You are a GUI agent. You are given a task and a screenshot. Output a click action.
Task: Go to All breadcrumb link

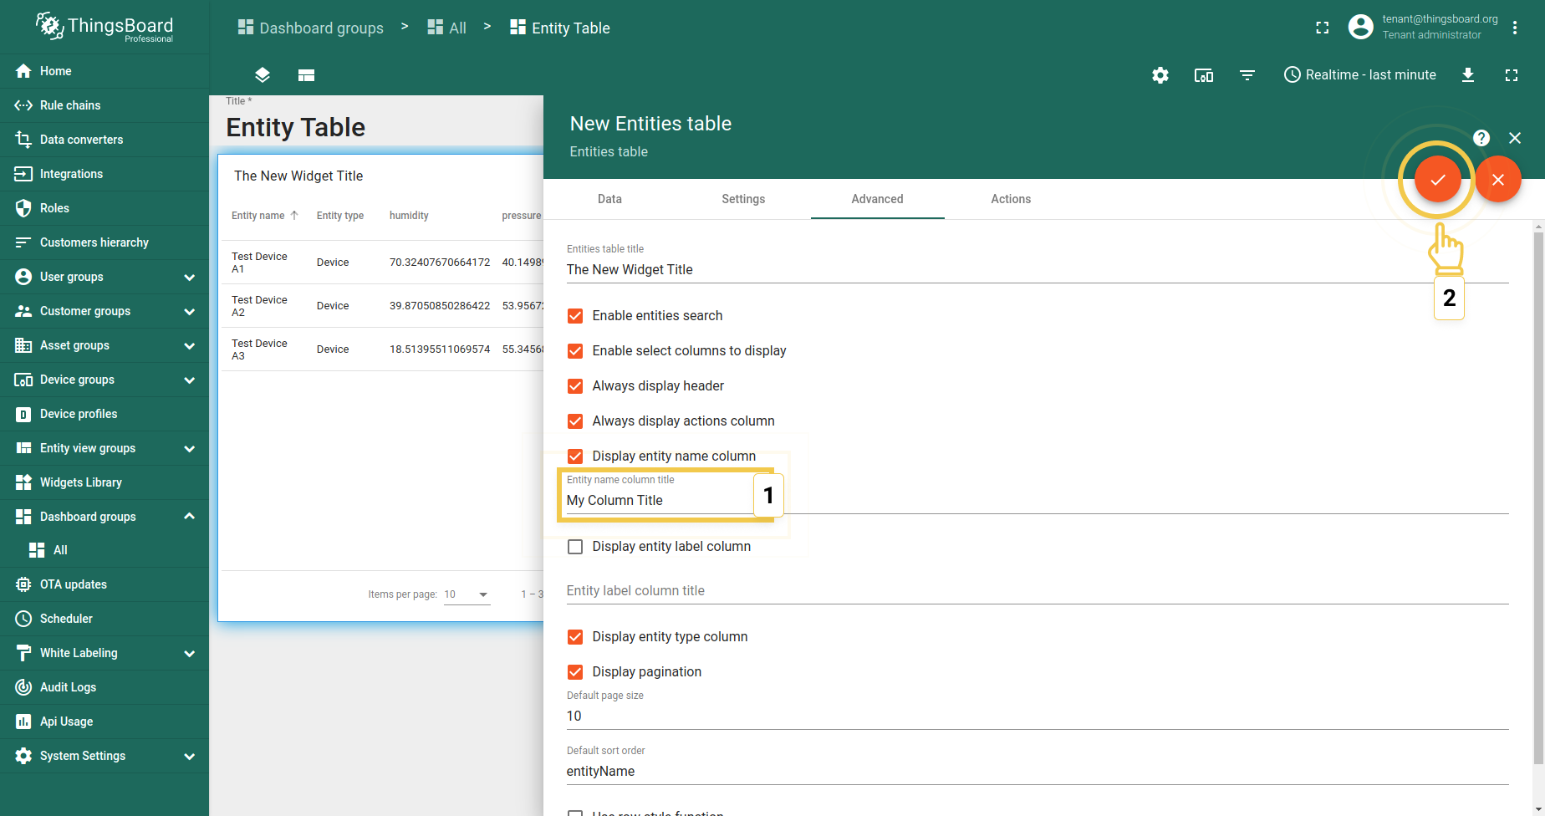click(x=446, y=28)
